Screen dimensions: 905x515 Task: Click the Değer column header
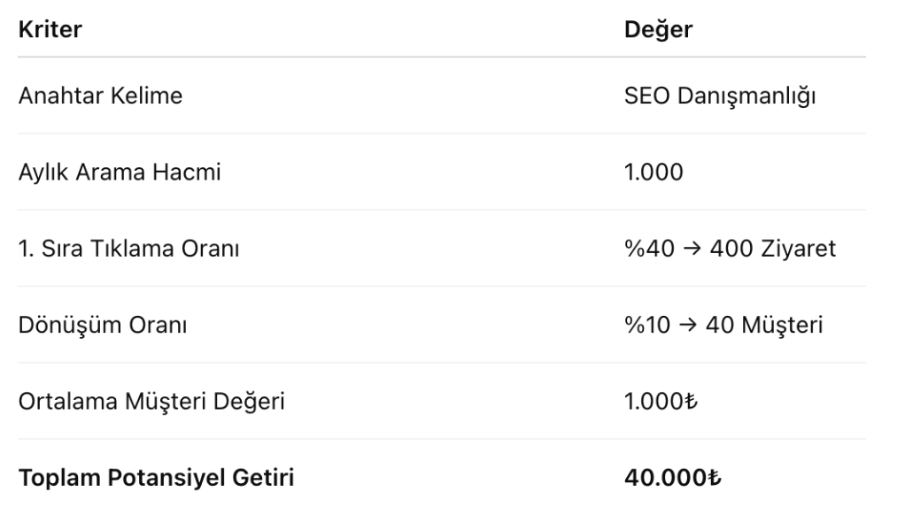(658, 30)
